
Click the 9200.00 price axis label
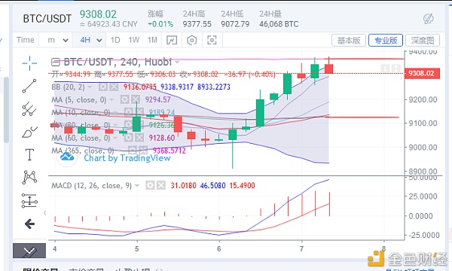(x=423, y=100)
